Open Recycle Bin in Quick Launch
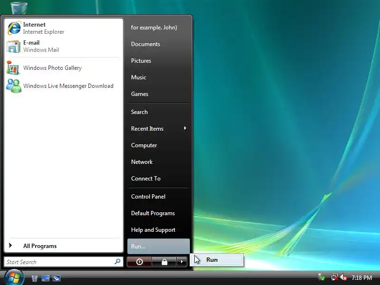The width and height of the screenshot is (380, 285). pyautogui.click(x=34, y=278)
